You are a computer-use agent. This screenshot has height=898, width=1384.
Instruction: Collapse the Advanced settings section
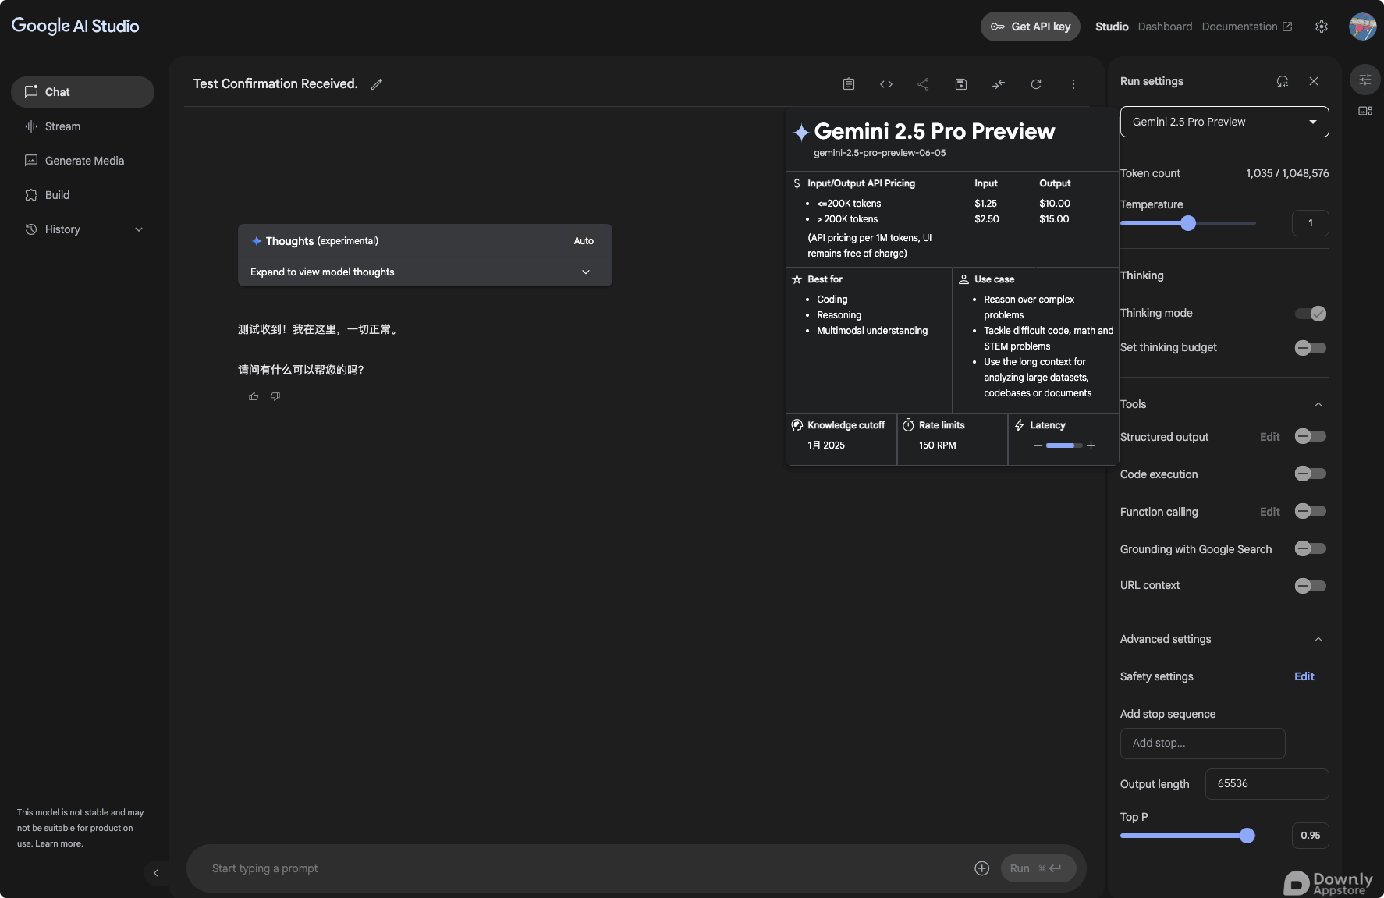click(x=1318, y=639)
